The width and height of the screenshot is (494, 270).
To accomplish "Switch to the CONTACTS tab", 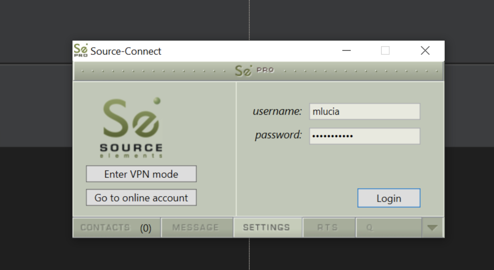I will tap(105, 228).
